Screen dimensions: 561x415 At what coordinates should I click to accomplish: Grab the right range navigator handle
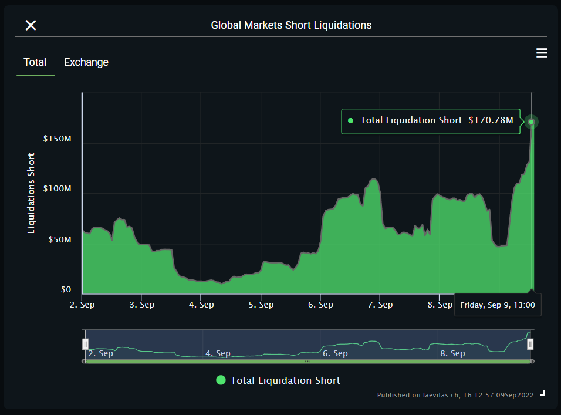click(530, 344)
